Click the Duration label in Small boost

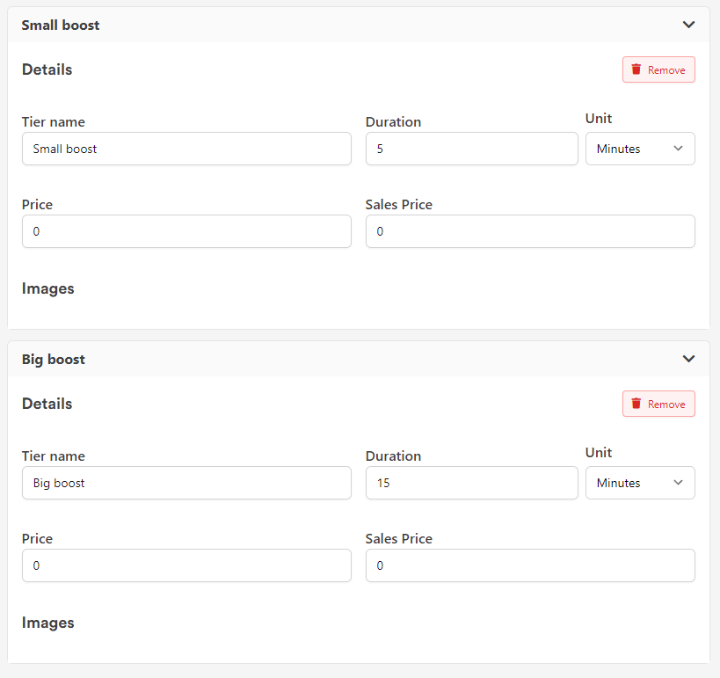pyautogui.click(x=393, y=122)
